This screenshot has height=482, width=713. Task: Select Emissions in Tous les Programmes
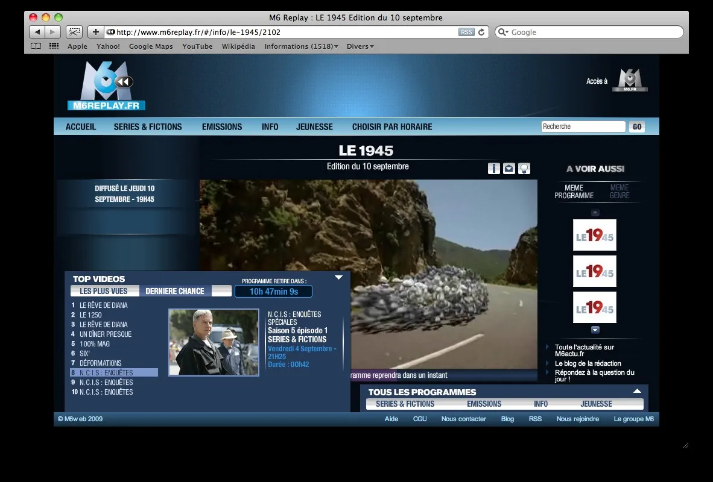point(484,404)
